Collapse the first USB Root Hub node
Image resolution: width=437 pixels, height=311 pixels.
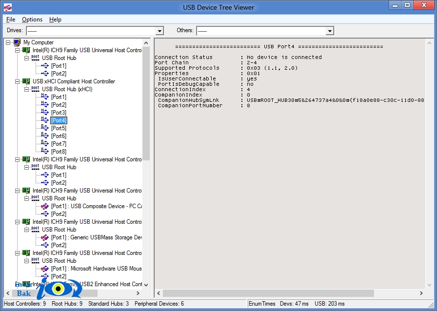coord(26,58)
